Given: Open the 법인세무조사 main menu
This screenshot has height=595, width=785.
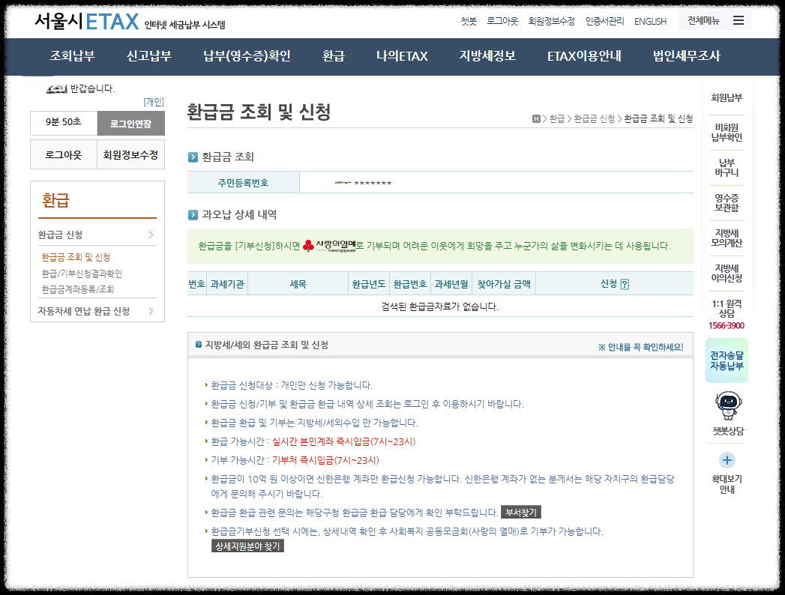Looking at the screenshot, I should [686, 56].
